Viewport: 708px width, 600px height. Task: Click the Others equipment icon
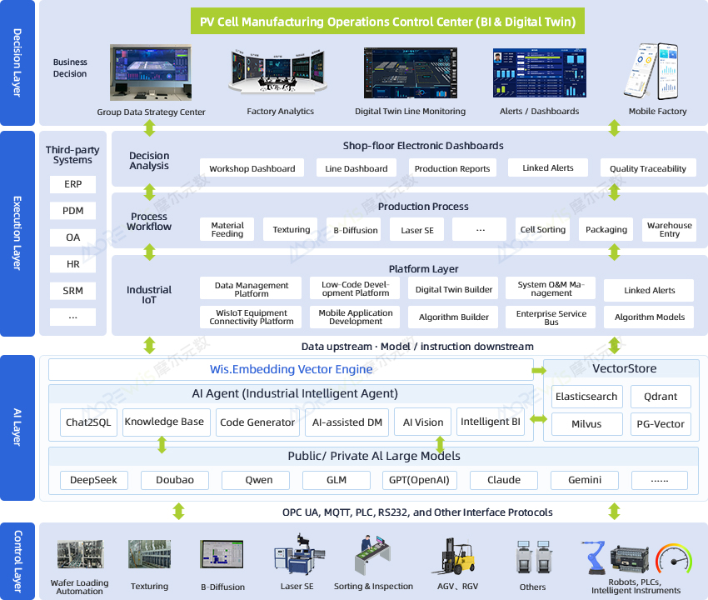[x=534, y=557]
